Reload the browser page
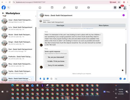The image size is (130, 100). pyautogui.click(x=10, y=2)
